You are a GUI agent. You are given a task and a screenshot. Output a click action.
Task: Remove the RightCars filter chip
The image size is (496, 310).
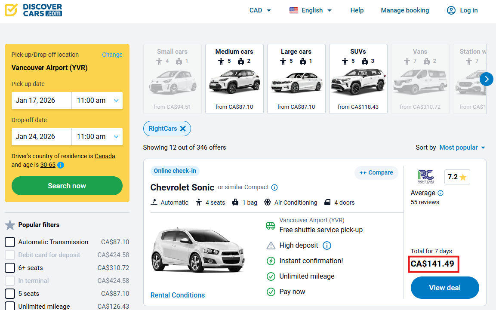coord(183,129)
